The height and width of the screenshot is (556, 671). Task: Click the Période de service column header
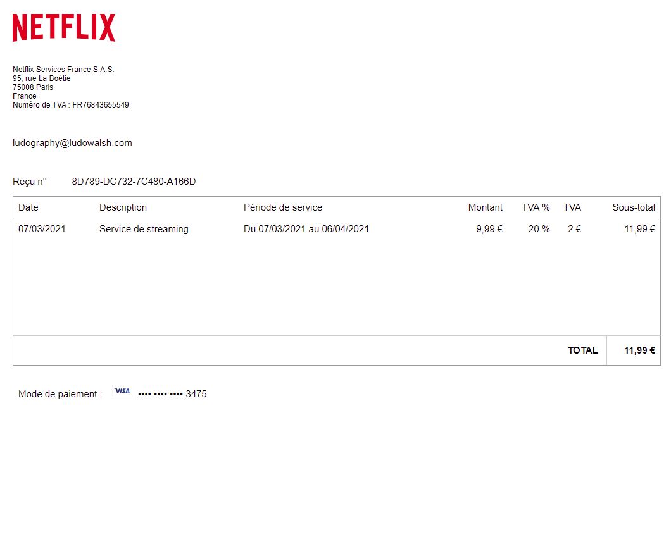(283, 207)
